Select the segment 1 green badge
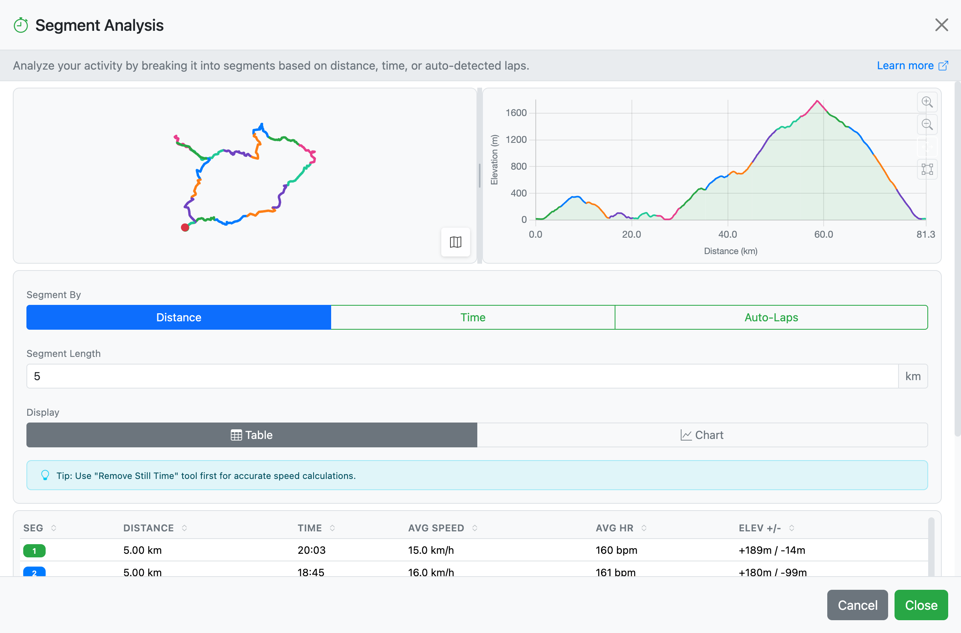Image resolution: width=961 pixels, height=633 pixels. (x=34, y=551)
